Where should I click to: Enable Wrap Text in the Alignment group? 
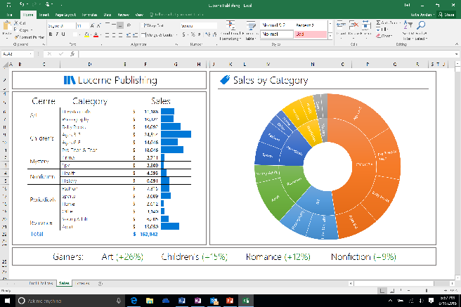[153, 25]
